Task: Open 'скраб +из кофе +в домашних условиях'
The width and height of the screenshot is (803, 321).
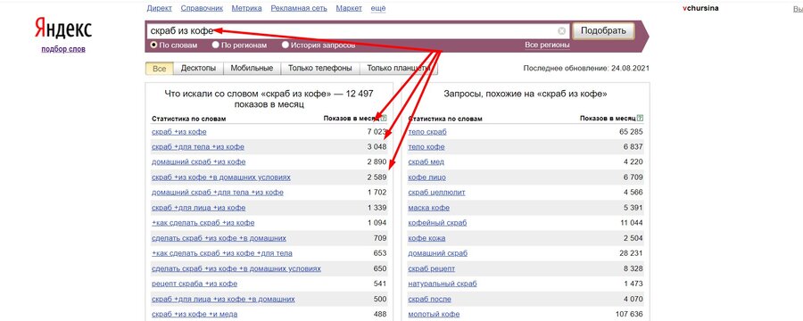Action: (220, 177)
